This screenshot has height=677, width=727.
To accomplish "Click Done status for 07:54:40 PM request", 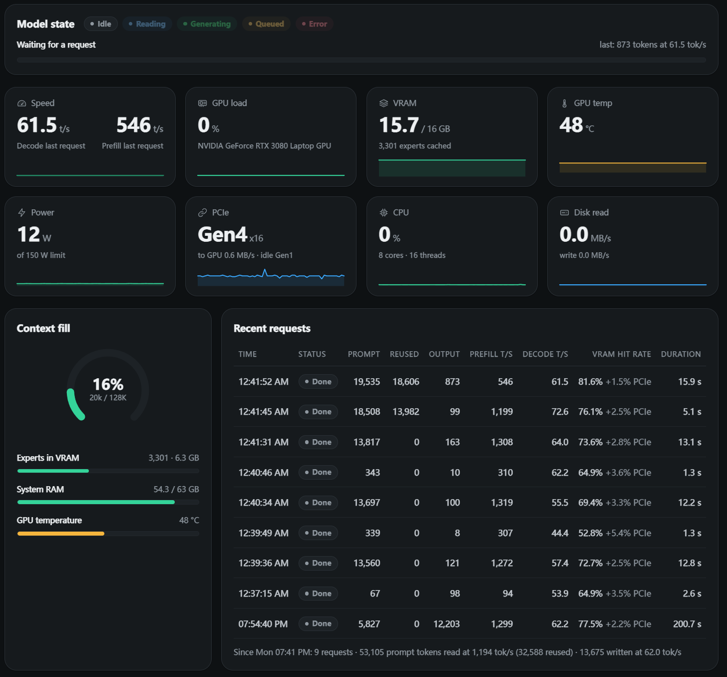I will 318,624.
